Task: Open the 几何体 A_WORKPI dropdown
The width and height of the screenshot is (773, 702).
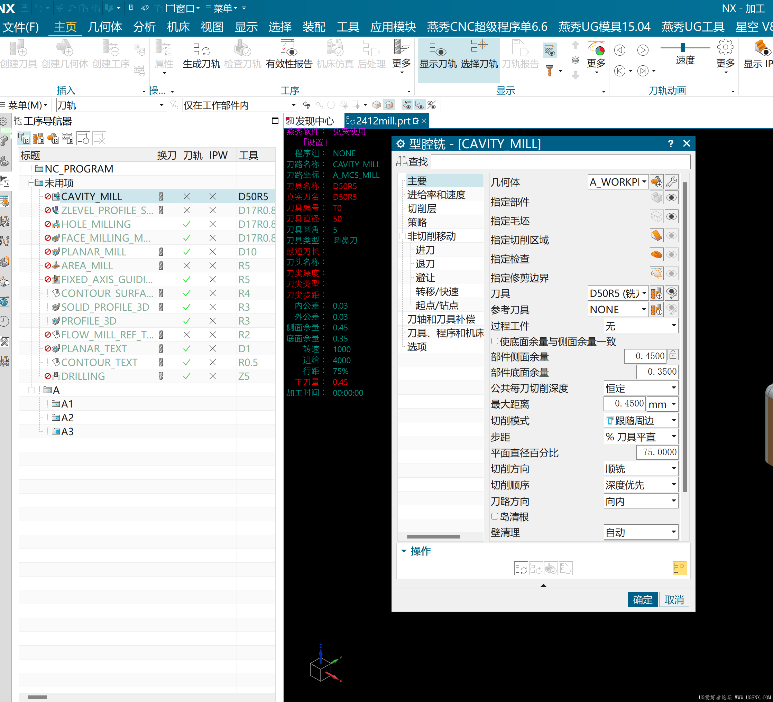Action: [x=618, y=181]
